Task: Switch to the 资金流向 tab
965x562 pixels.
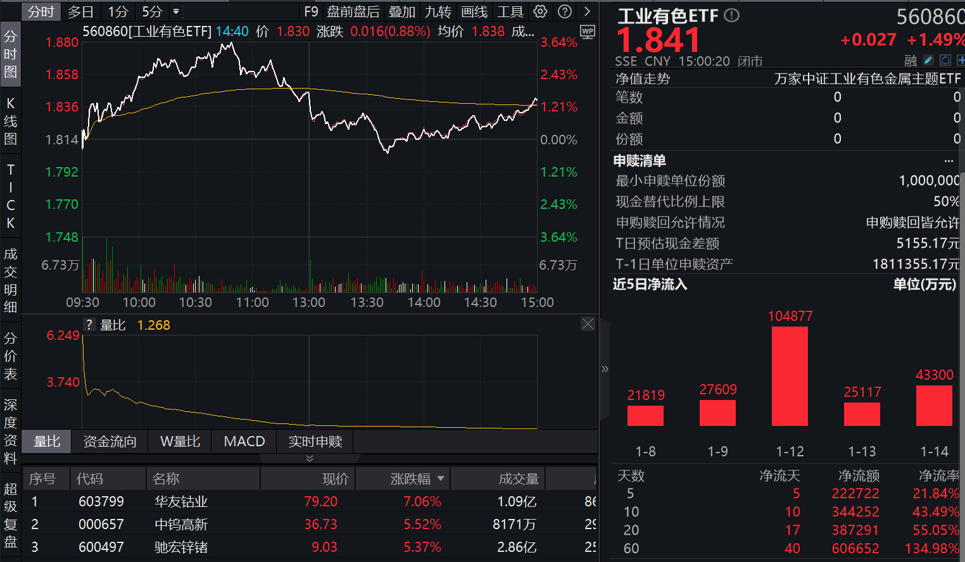Action: click(109, 441)
